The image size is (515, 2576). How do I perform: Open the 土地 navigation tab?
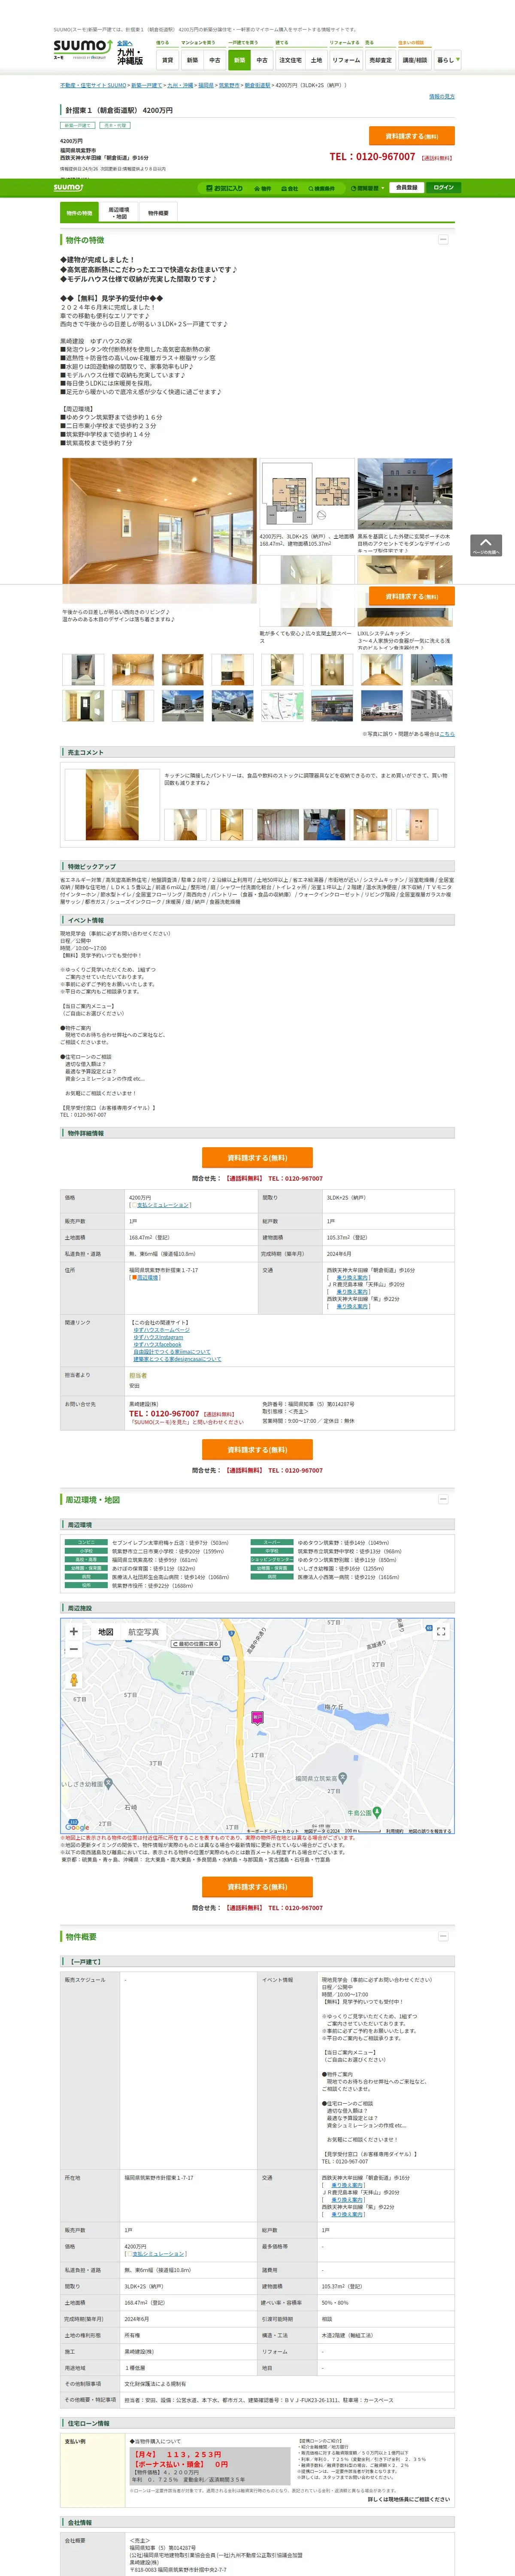tap(316, 60)
